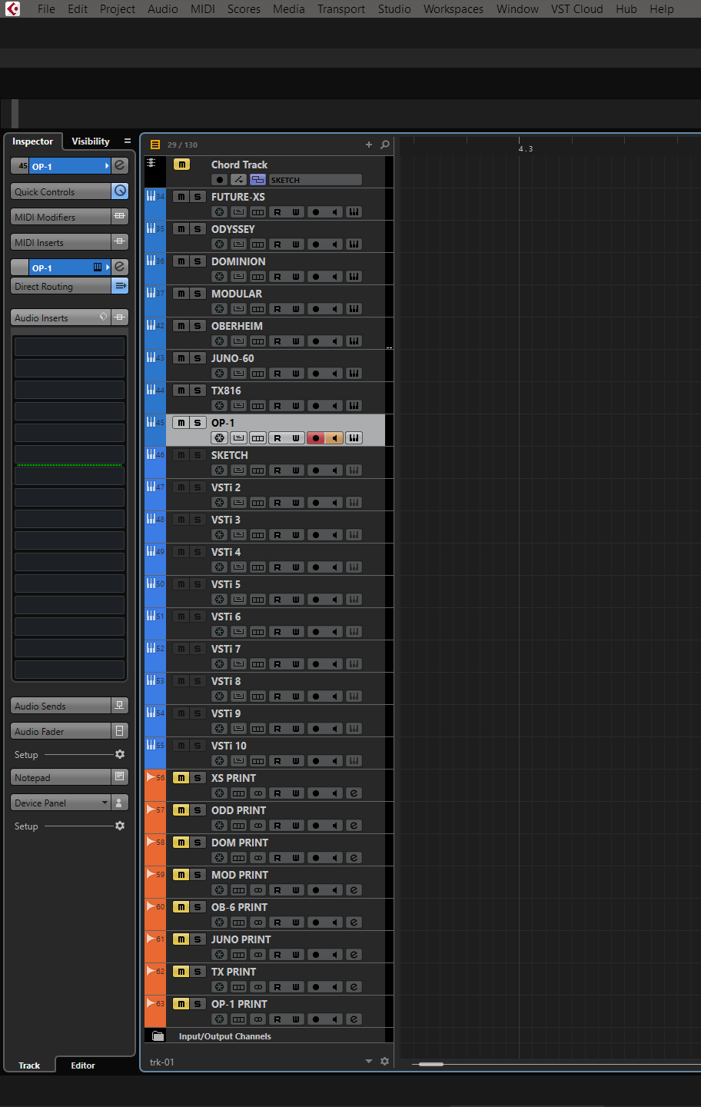Viewport: 701px width, 1107px height.
Task: Click Record Enable on OP-1 track
Action: 315,438
